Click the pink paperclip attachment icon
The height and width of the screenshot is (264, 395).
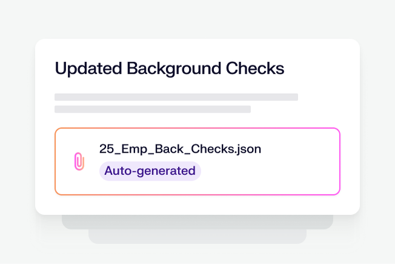79,161
